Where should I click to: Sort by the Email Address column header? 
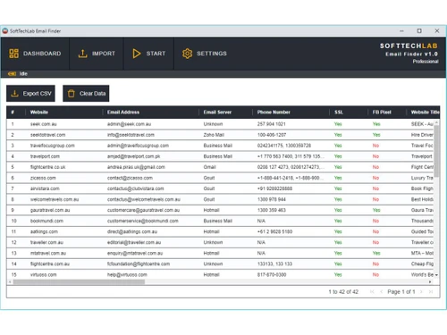(123, 113)
